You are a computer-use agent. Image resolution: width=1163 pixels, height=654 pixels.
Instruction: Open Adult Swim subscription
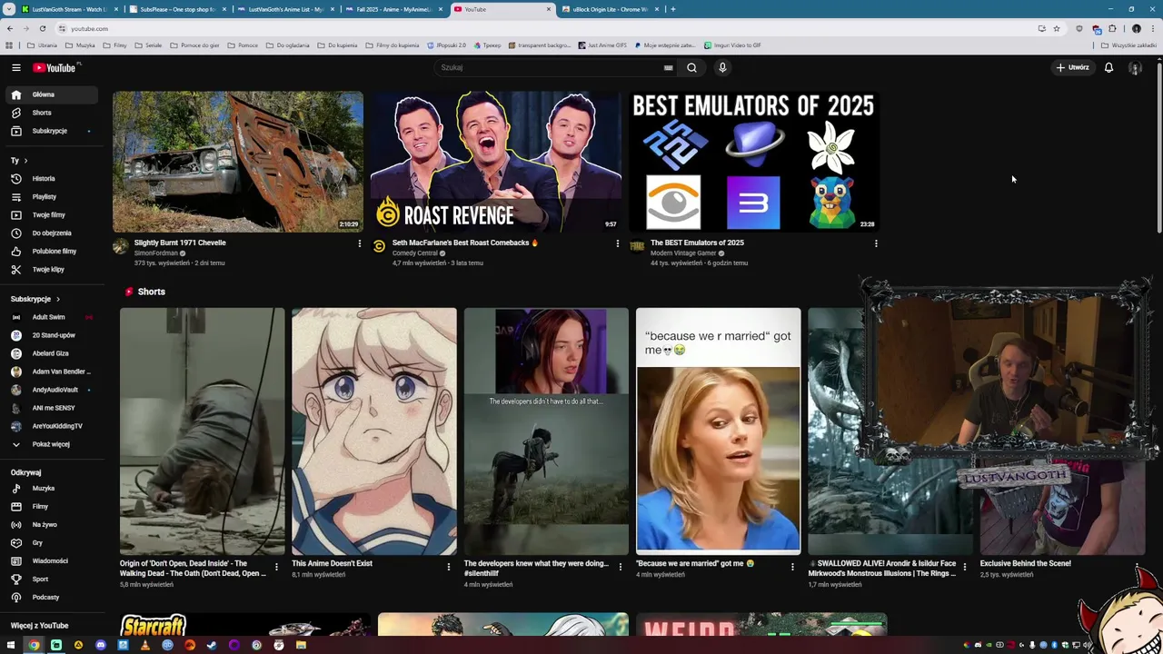click(x=51, y=317)
